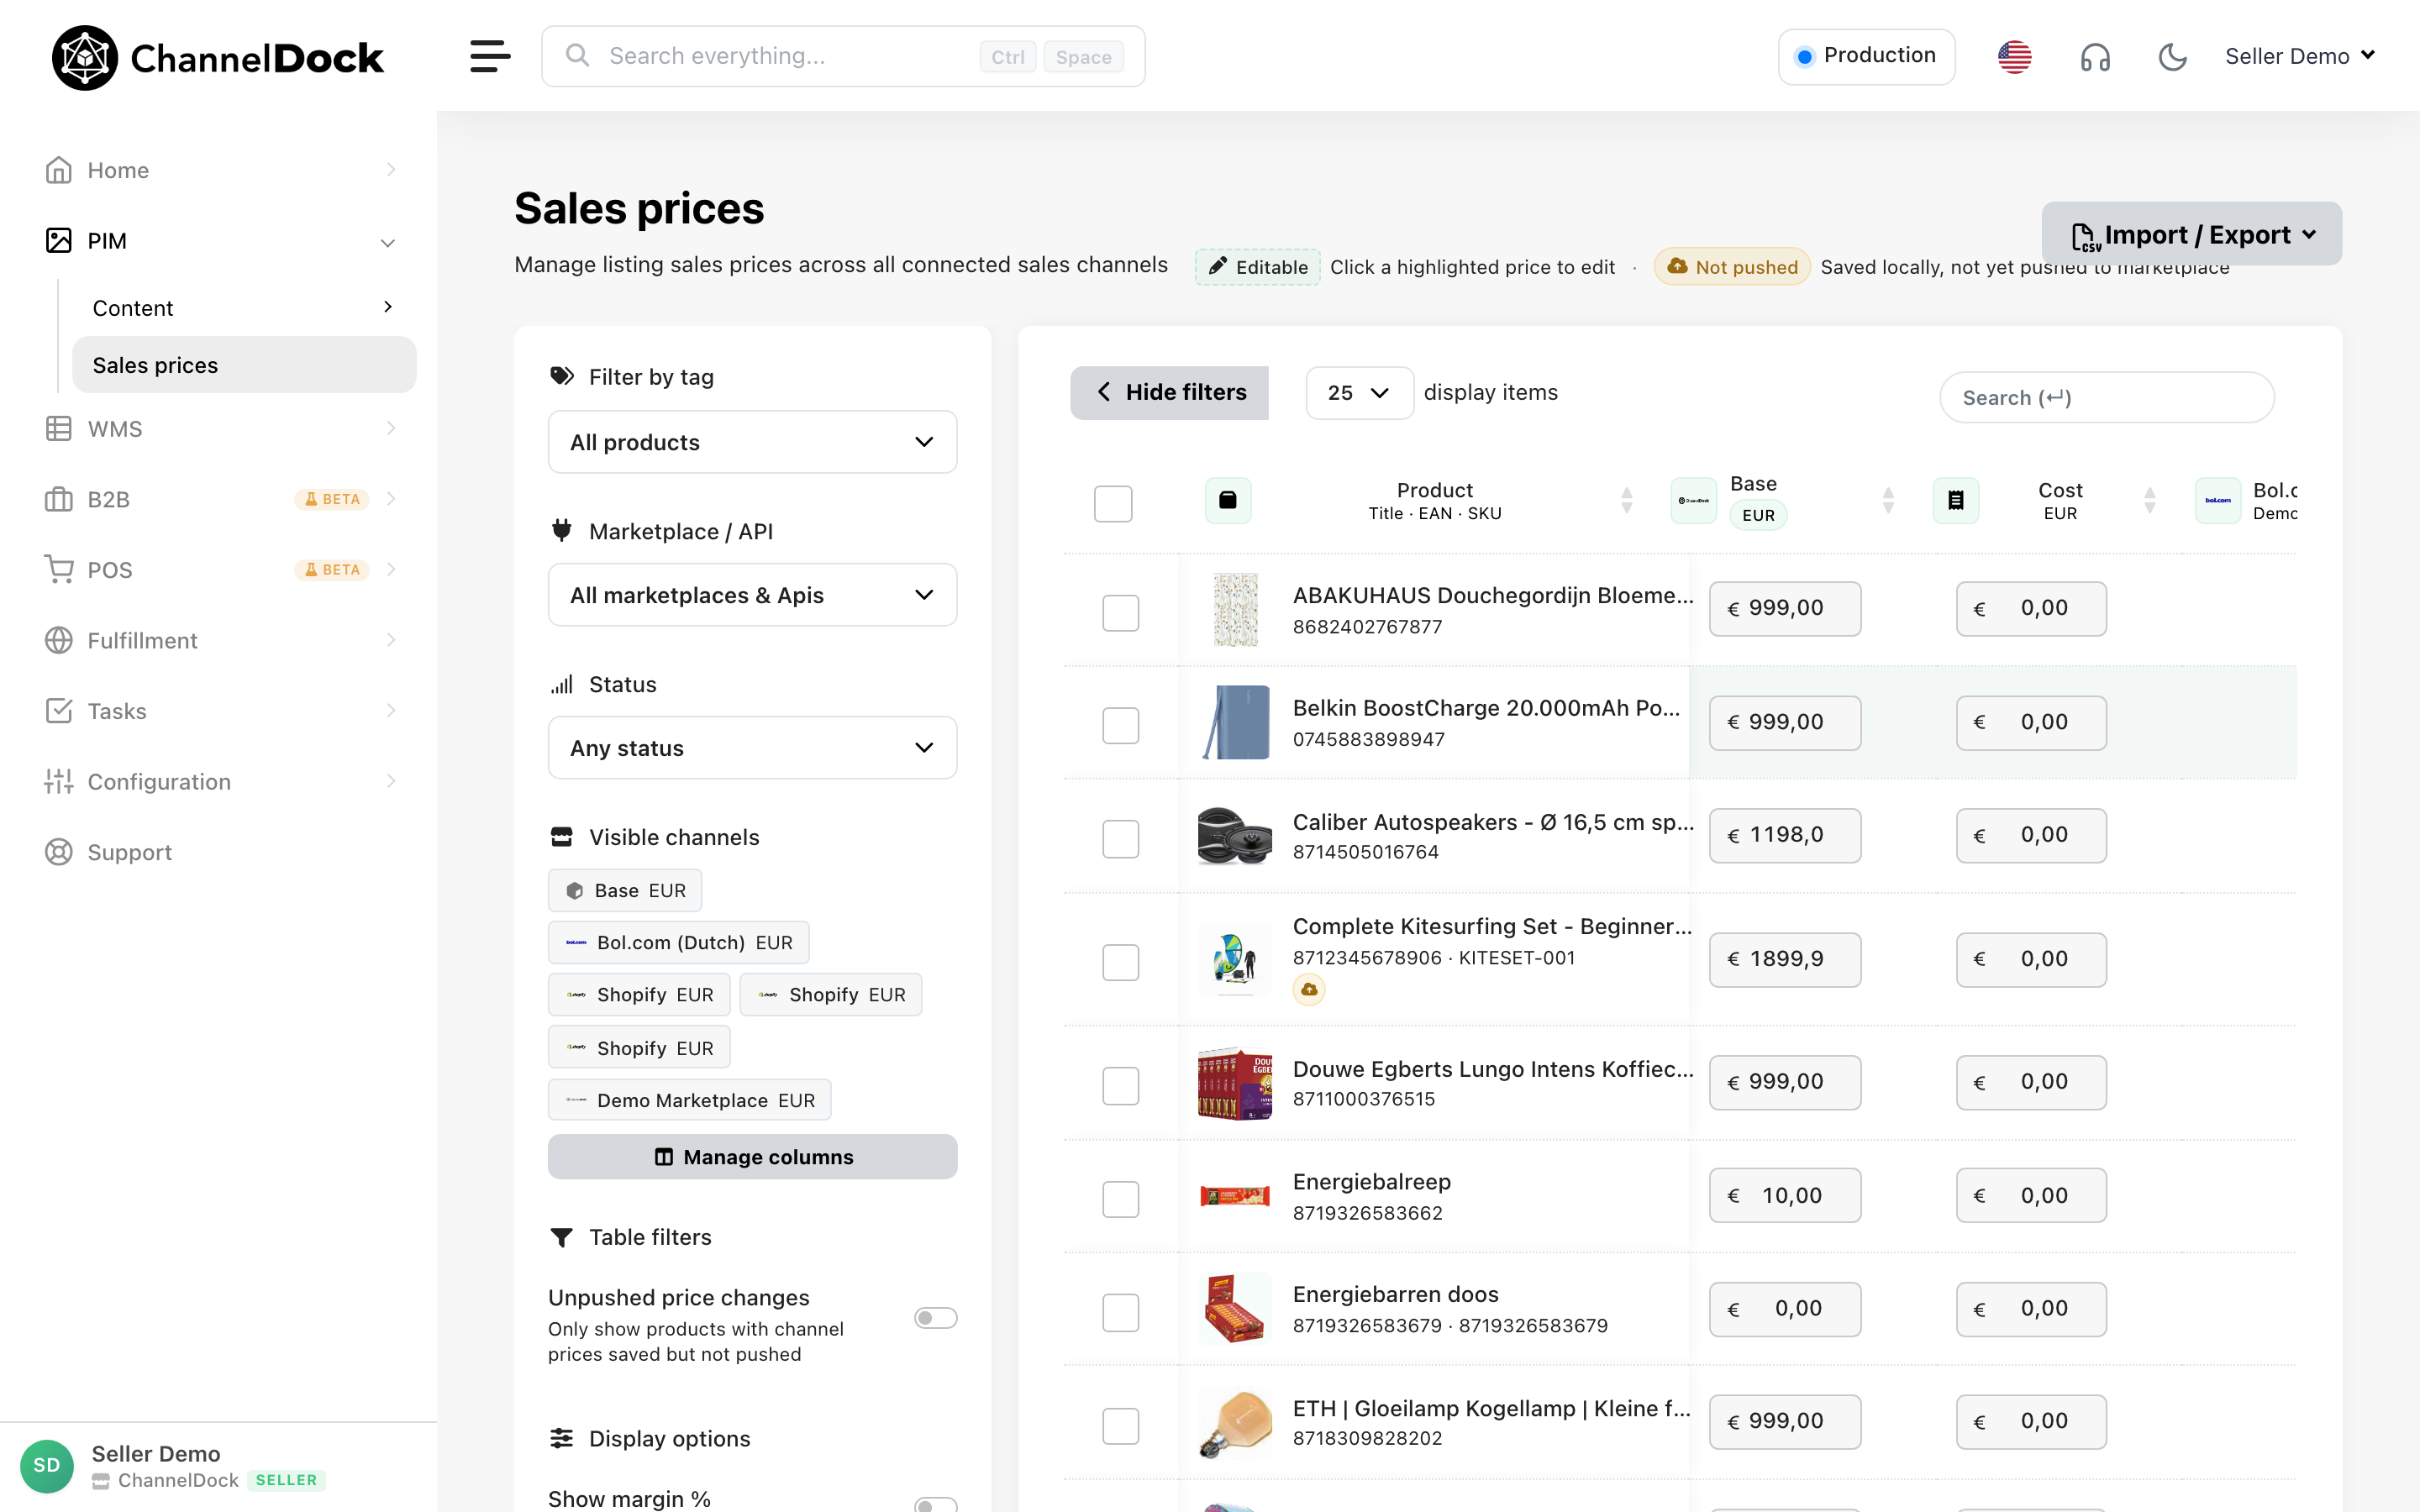Viewport: 2420px width, 1512px height.
Task: Edit Energiebalreep base price € 10,00
Action: (x=1785, y=1196)
